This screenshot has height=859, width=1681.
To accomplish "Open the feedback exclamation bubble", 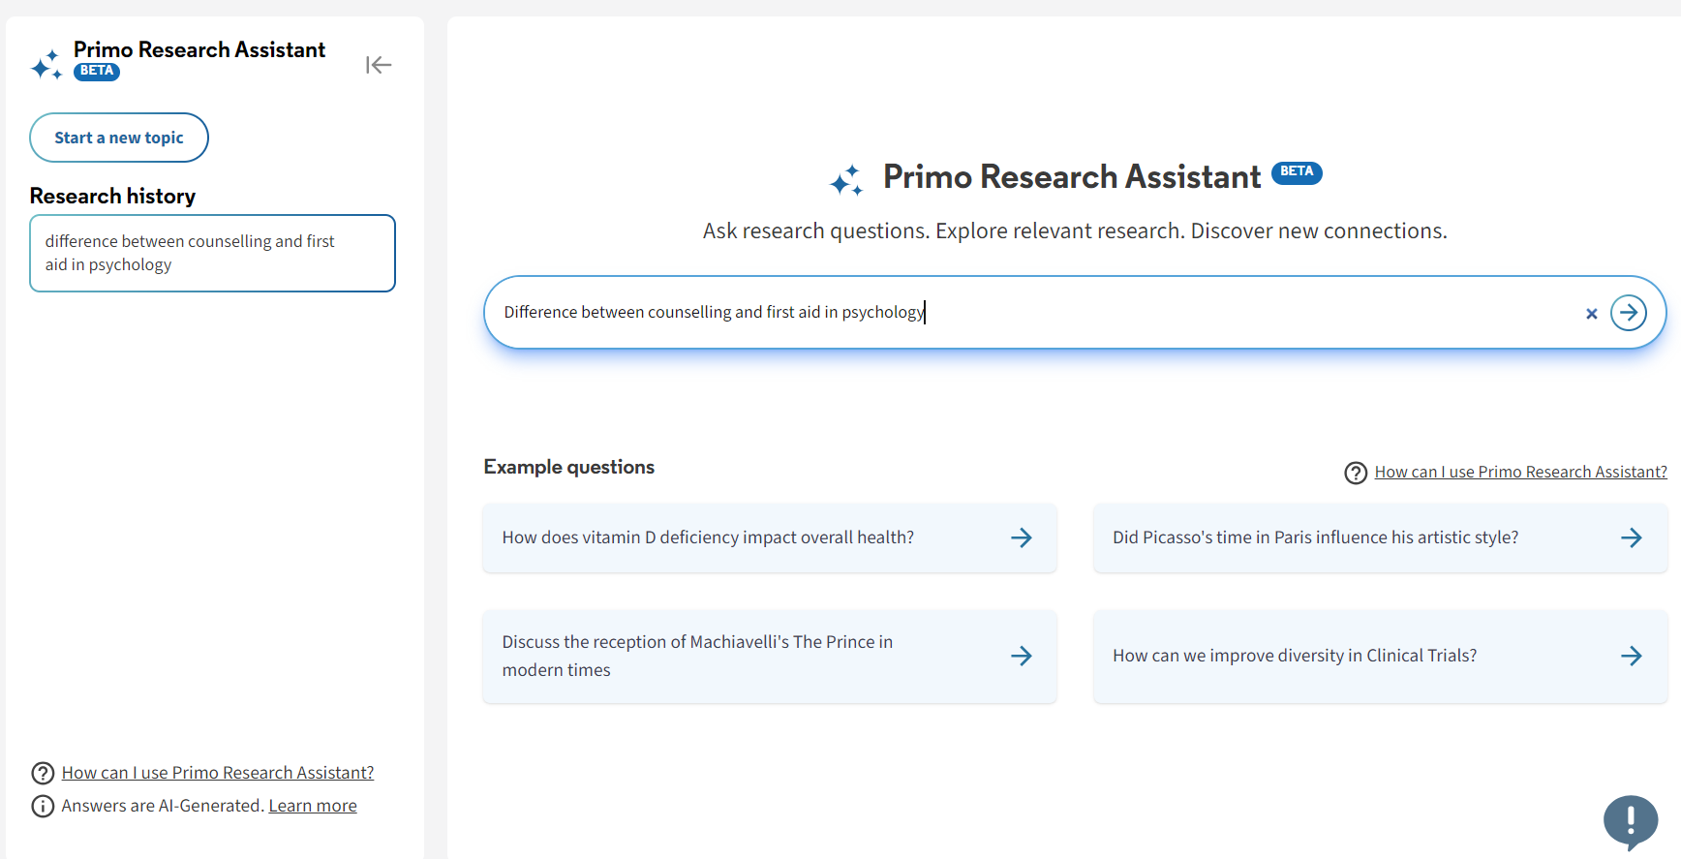I will click(1631, 821).
